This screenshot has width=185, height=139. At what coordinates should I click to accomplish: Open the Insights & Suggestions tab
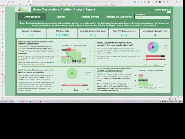click(x=119, y=17)
